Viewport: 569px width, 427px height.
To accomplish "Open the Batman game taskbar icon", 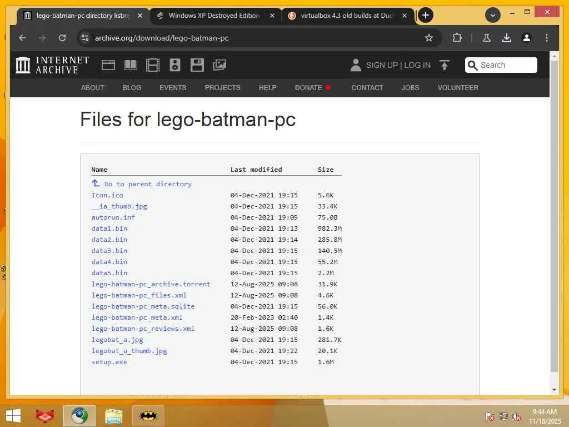I will (148, 416).
